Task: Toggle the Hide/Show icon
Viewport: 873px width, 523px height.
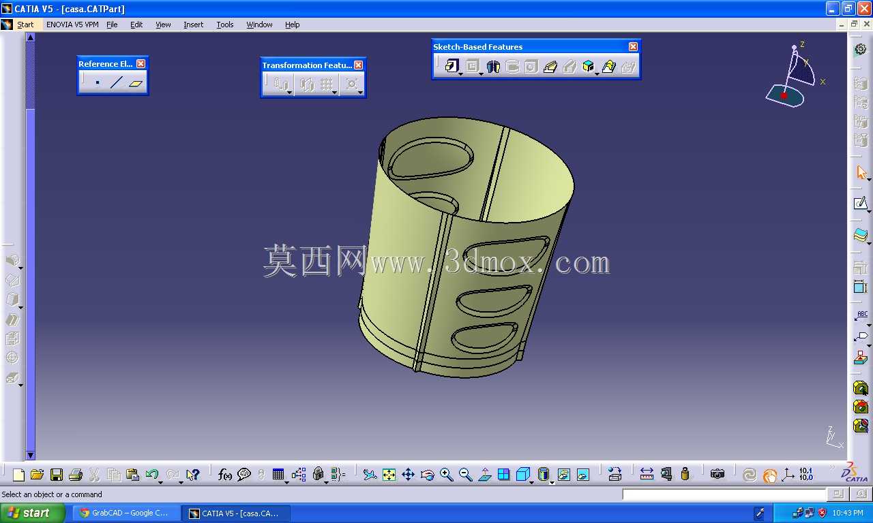Action: click(x=563, y=475)
